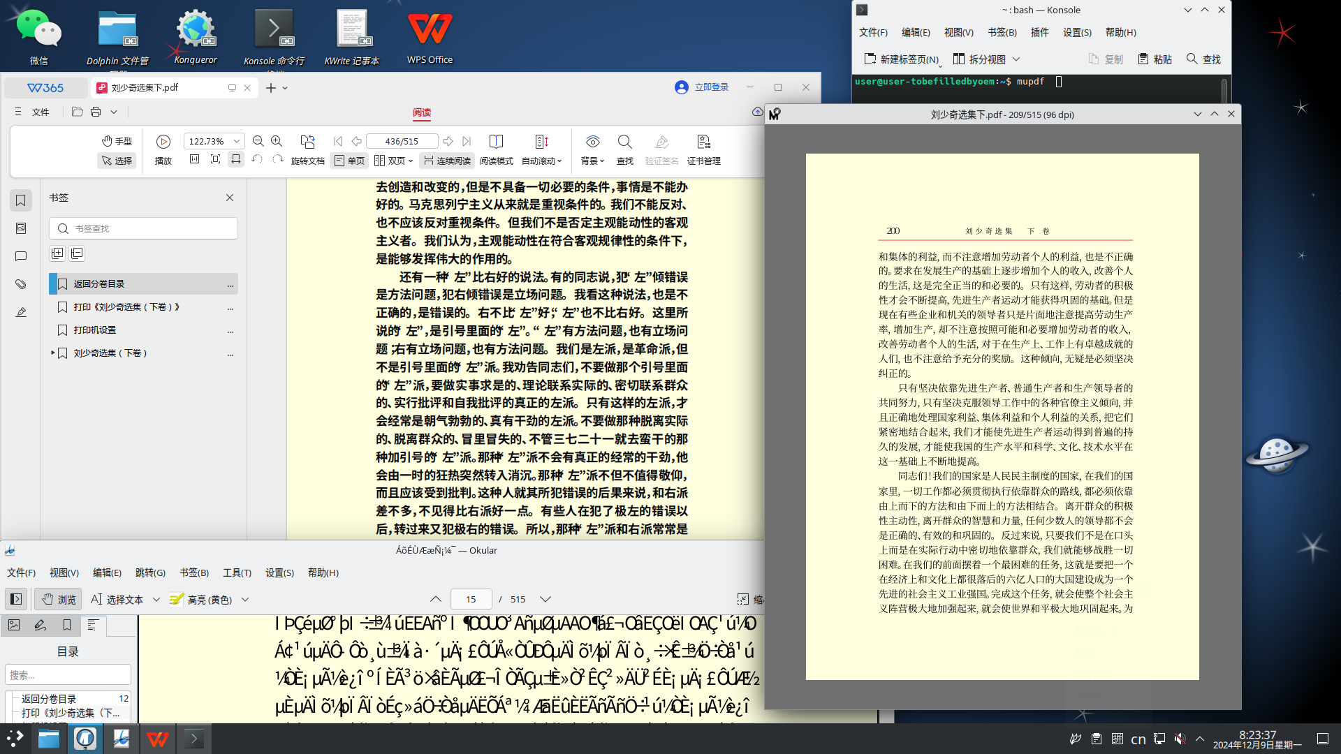Open the comments panel in WPS sidebar

[21, 256]
